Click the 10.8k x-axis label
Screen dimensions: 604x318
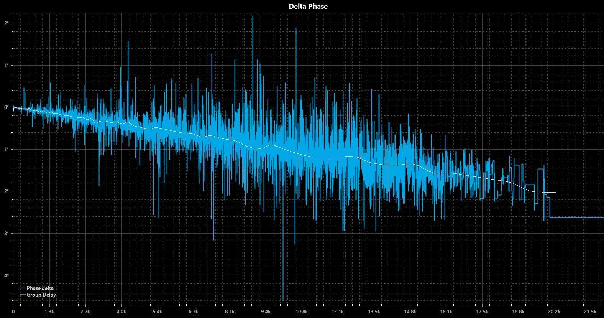coord(302,311)
